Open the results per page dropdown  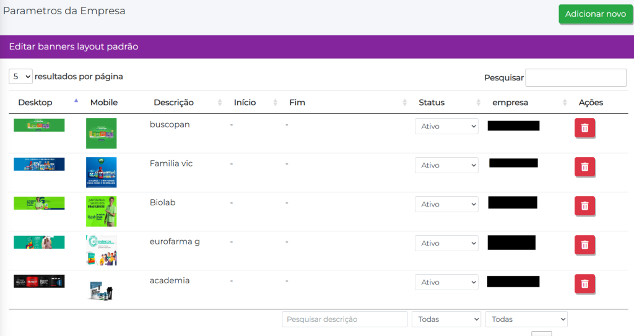[20, 77]
